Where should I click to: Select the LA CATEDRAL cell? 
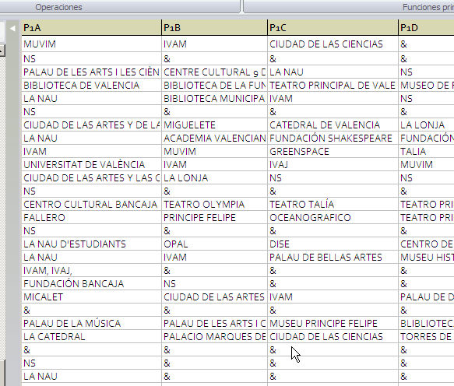(91, 336)
